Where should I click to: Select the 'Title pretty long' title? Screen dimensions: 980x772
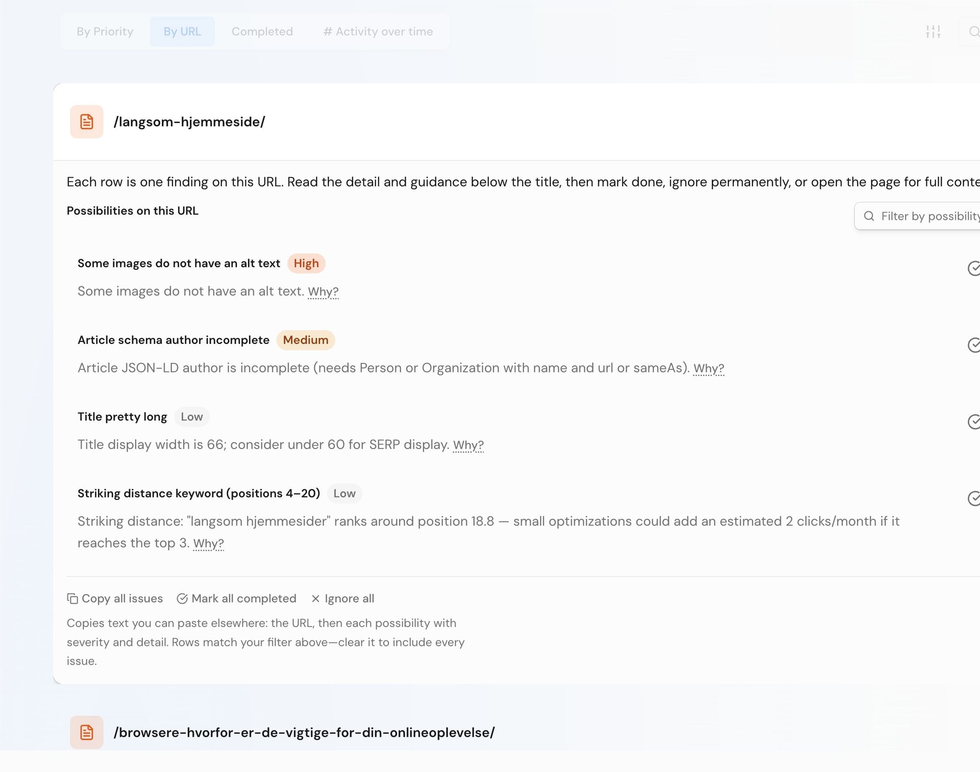[122, 417]
